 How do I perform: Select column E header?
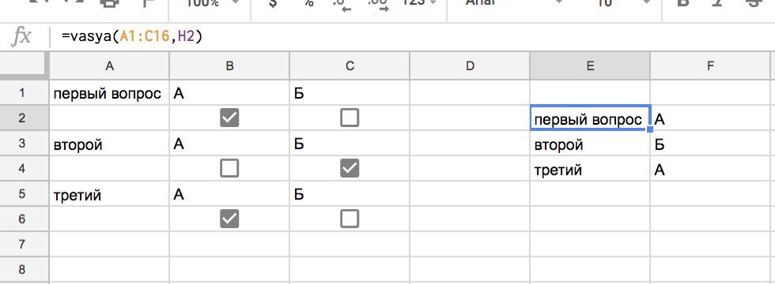click(x=590, y=66)
